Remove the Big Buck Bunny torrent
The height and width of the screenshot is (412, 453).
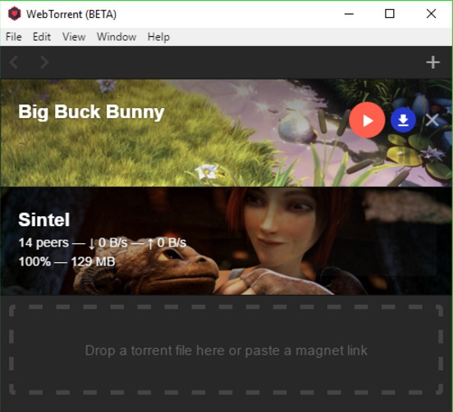coord(432,120)
